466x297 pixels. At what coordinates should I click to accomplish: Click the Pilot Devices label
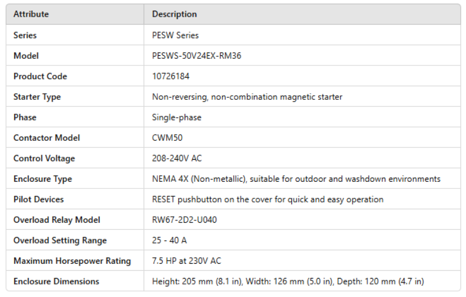click(x=39, y=200)
